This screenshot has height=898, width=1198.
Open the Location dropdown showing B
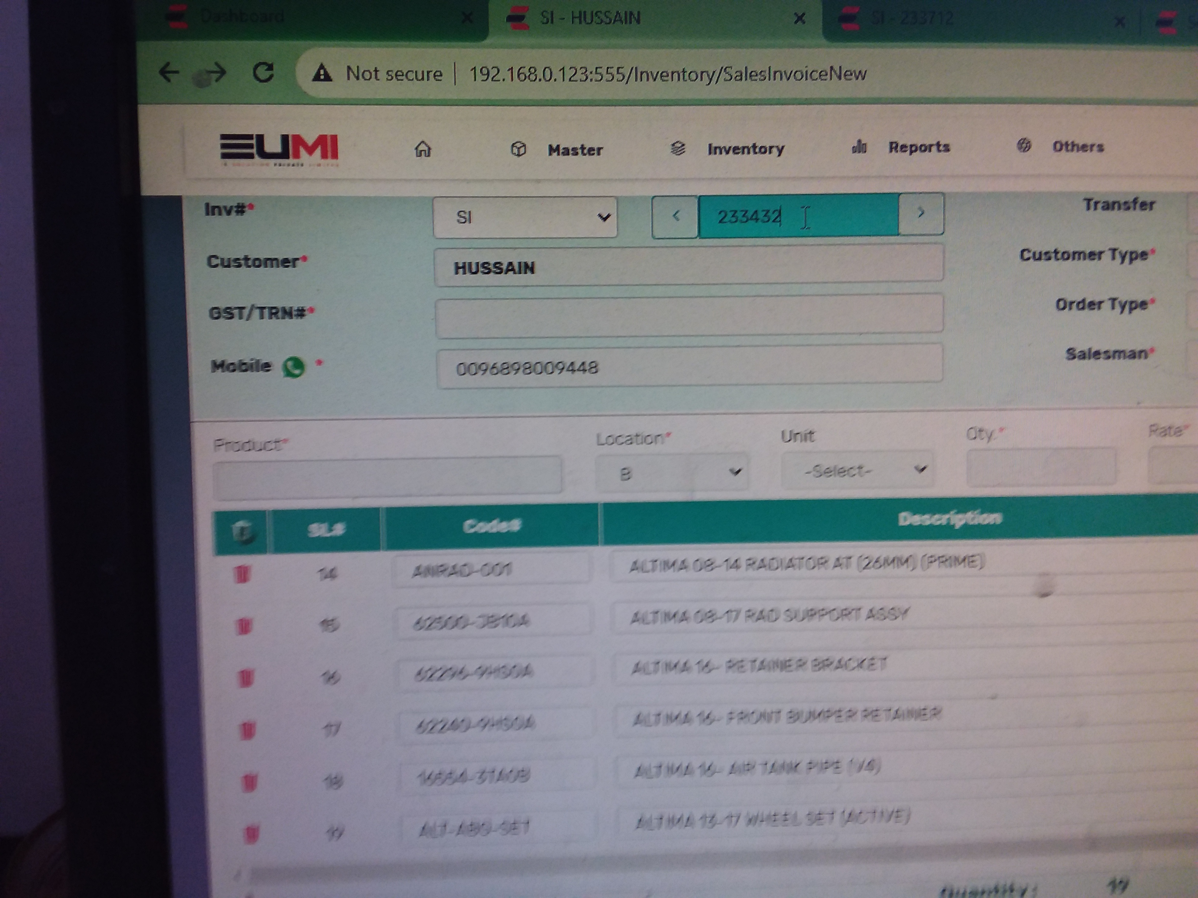pos(672,472)
